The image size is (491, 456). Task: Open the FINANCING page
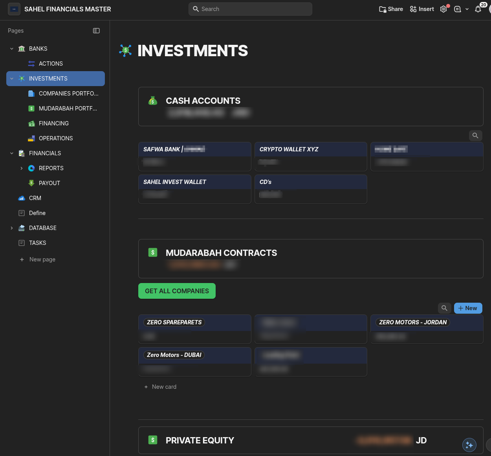point(54,123)
